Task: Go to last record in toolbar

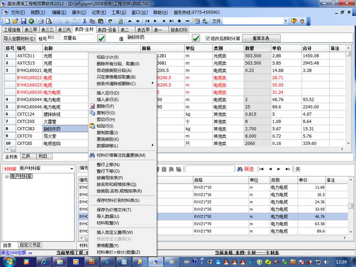Action: (172, 21)
